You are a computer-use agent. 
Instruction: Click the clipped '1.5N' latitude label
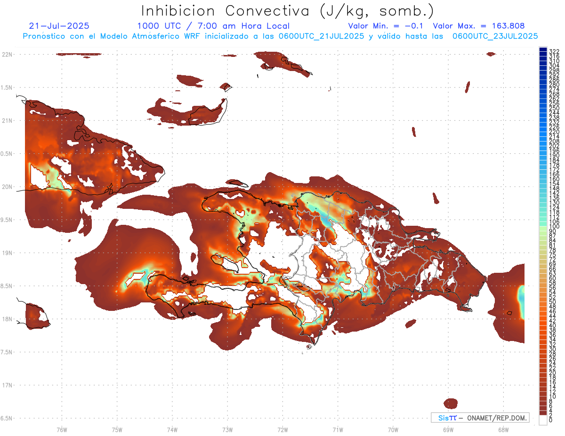point(7,87)
